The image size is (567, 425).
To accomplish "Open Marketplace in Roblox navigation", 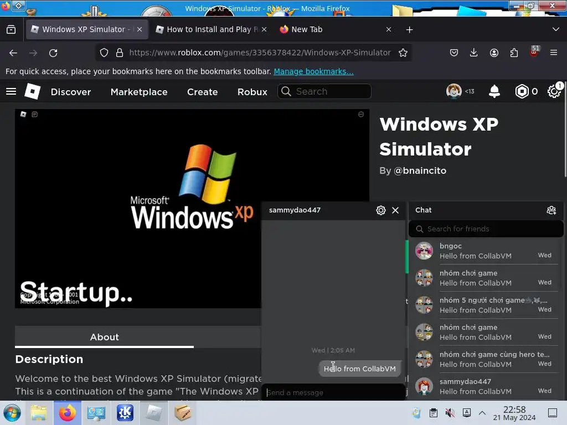I will coord(139,92).
